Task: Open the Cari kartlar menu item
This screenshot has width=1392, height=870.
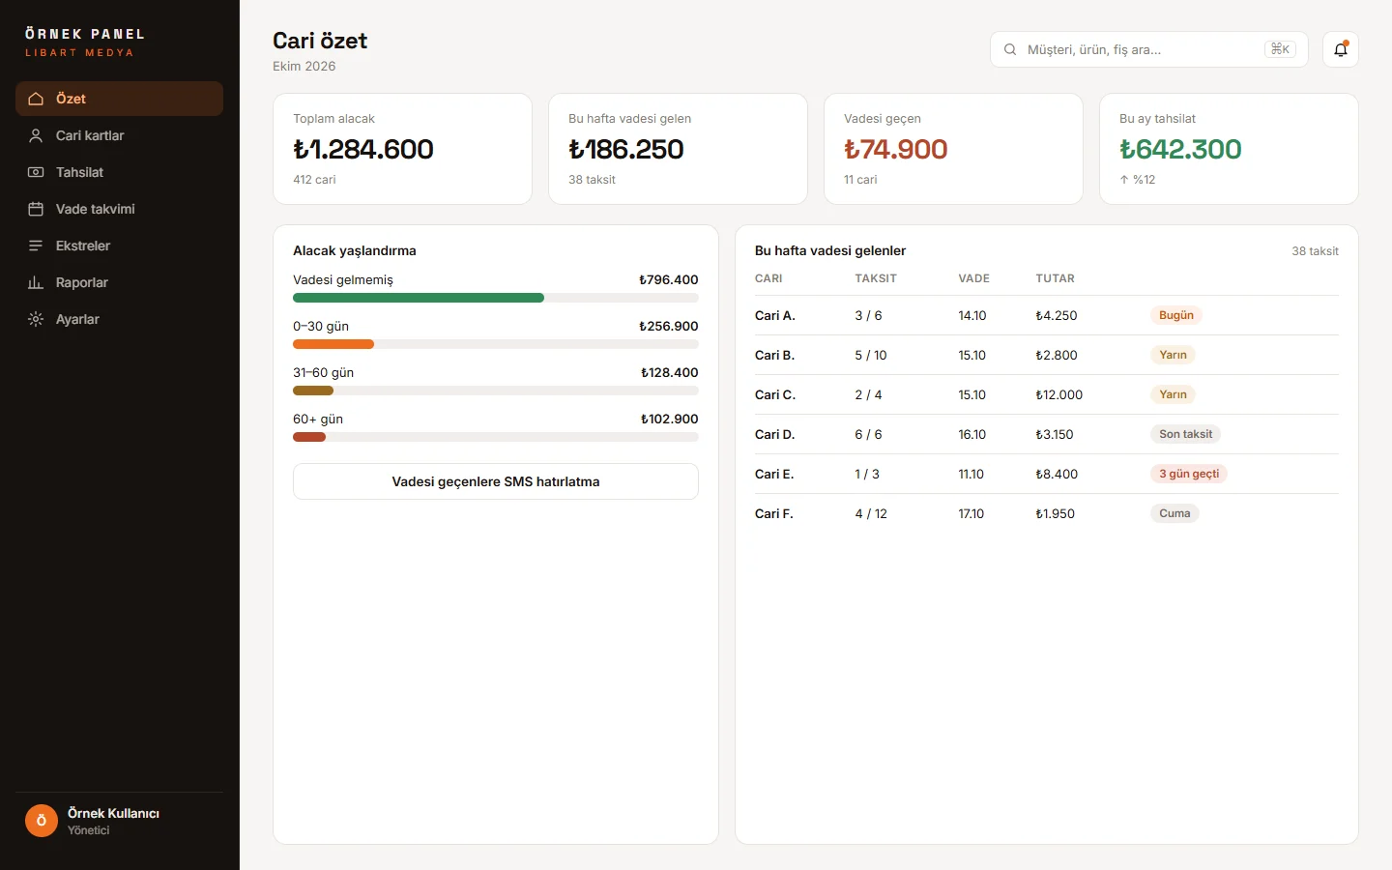Action: (x=119, y=135)
